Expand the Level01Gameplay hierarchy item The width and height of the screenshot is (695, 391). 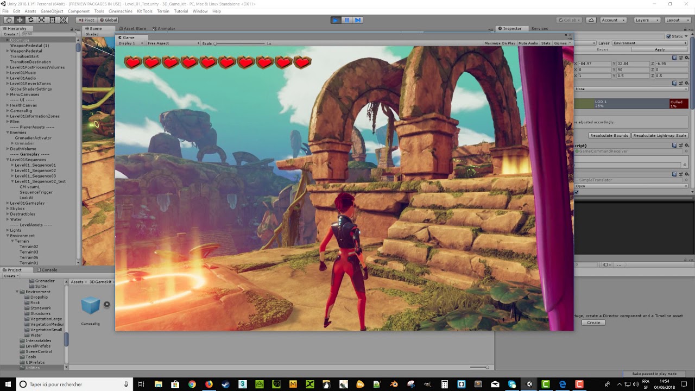click(x=8, y=203)
